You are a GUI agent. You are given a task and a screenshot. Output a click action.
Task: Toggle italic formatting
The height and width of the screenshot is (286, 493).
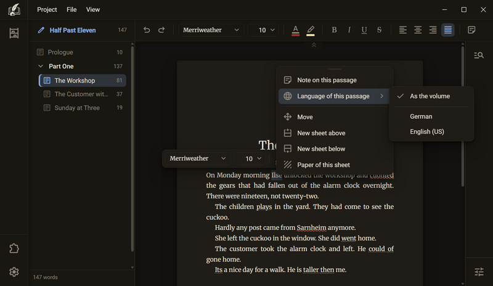(349, 30)
